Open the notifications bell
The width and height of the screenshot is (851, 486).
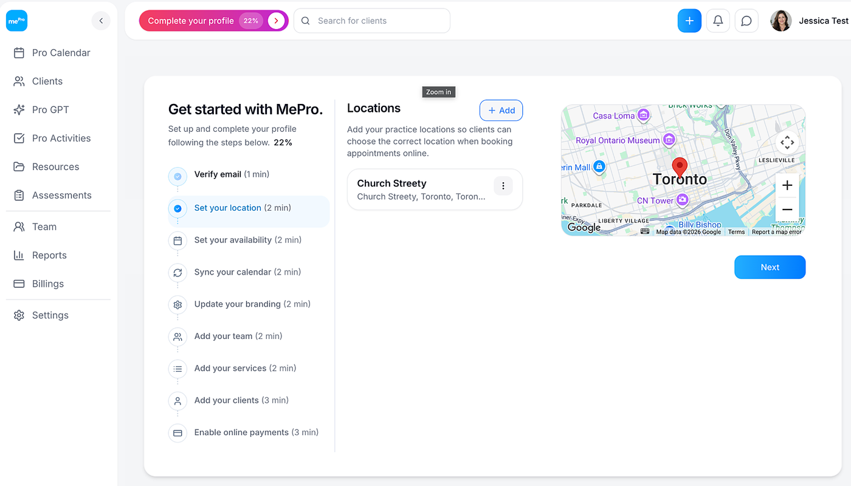pyautogui.click(x=718, y=21)
